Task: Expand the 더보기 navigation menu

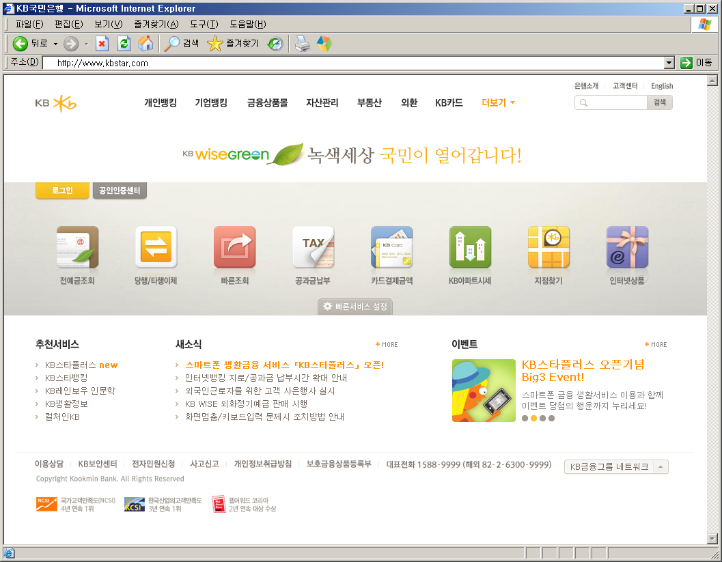Action: coord(498,102)
